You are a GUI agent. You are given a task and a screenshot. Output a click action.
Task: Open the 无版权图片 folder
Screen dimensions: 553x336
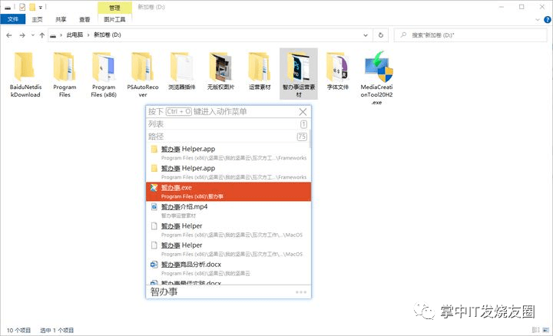[220, 71]
